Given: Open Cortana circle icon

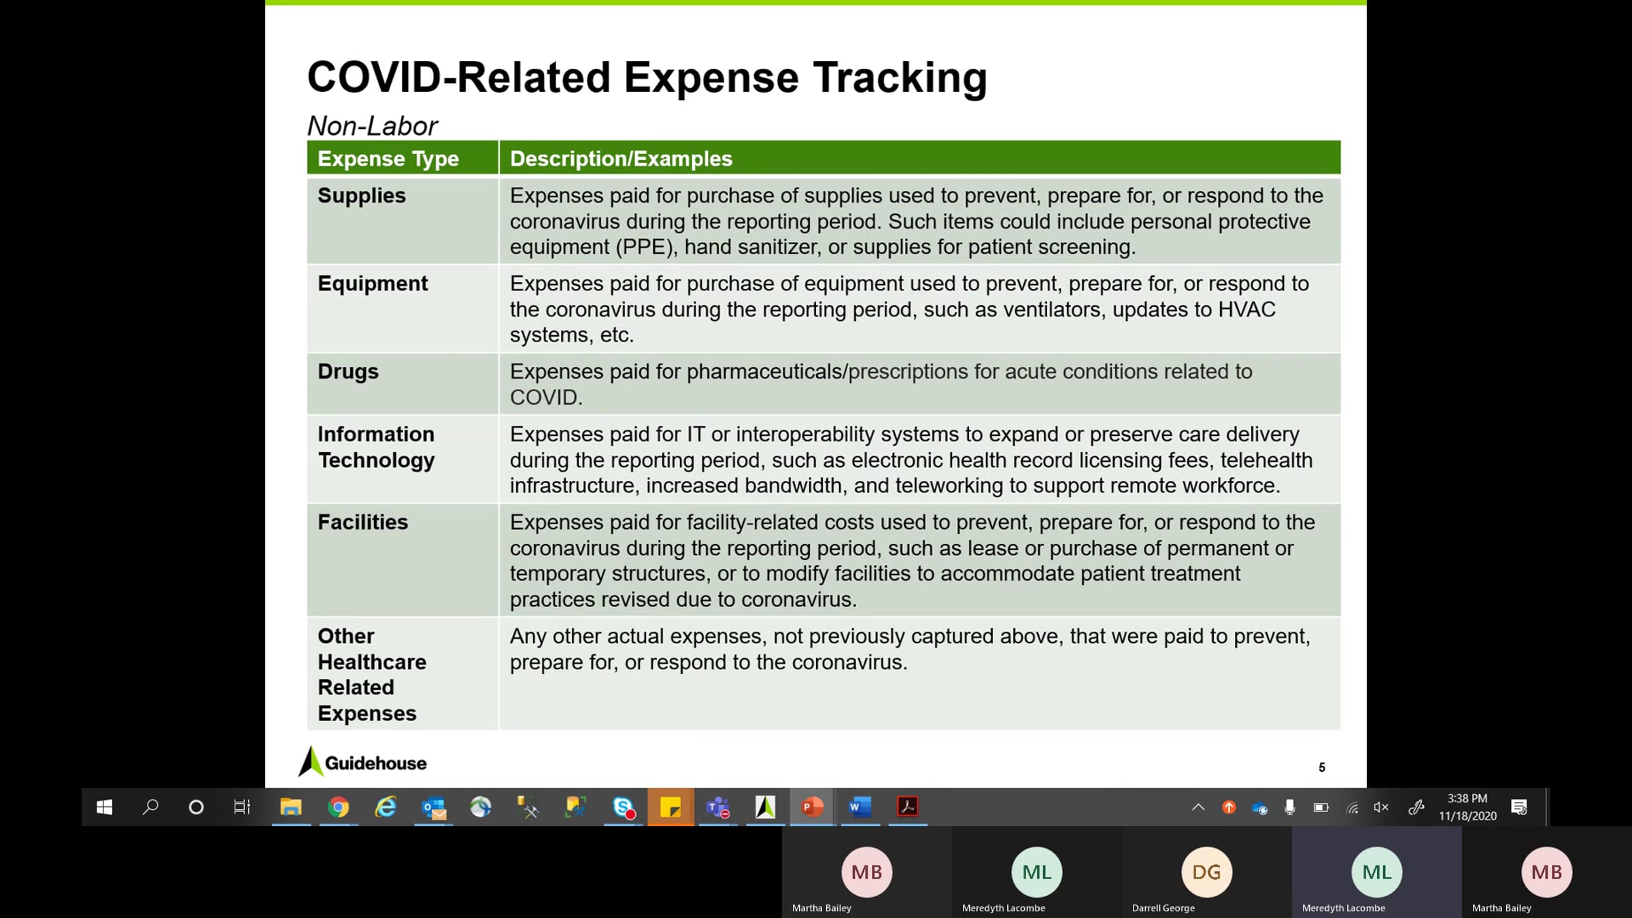Looking at the screenshot, I should (x=196, y=807).
